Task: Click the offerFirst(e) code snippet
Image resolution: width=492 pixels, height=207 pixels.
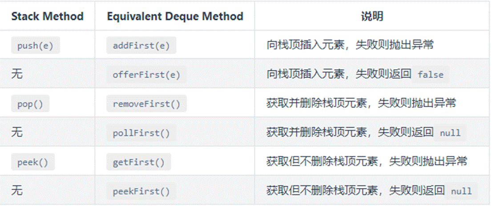Action: (x=146, y=75)
